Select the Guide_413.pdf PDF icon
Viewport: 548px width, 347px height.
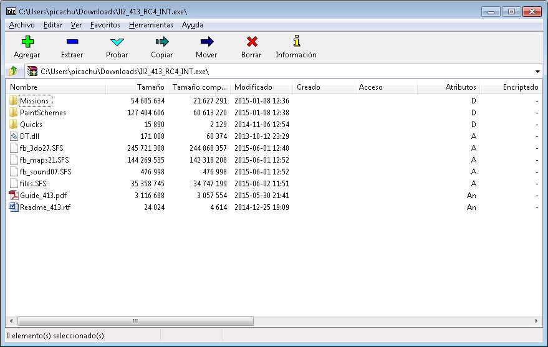pyautogui.click(x=14, y=195)
